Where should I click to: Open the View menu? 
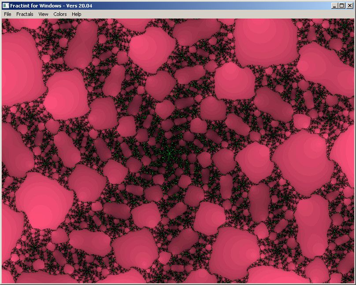point(43,14)
